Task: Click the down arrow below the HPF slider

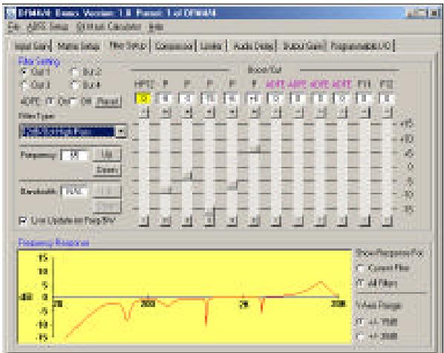Action: click(144, 220)
